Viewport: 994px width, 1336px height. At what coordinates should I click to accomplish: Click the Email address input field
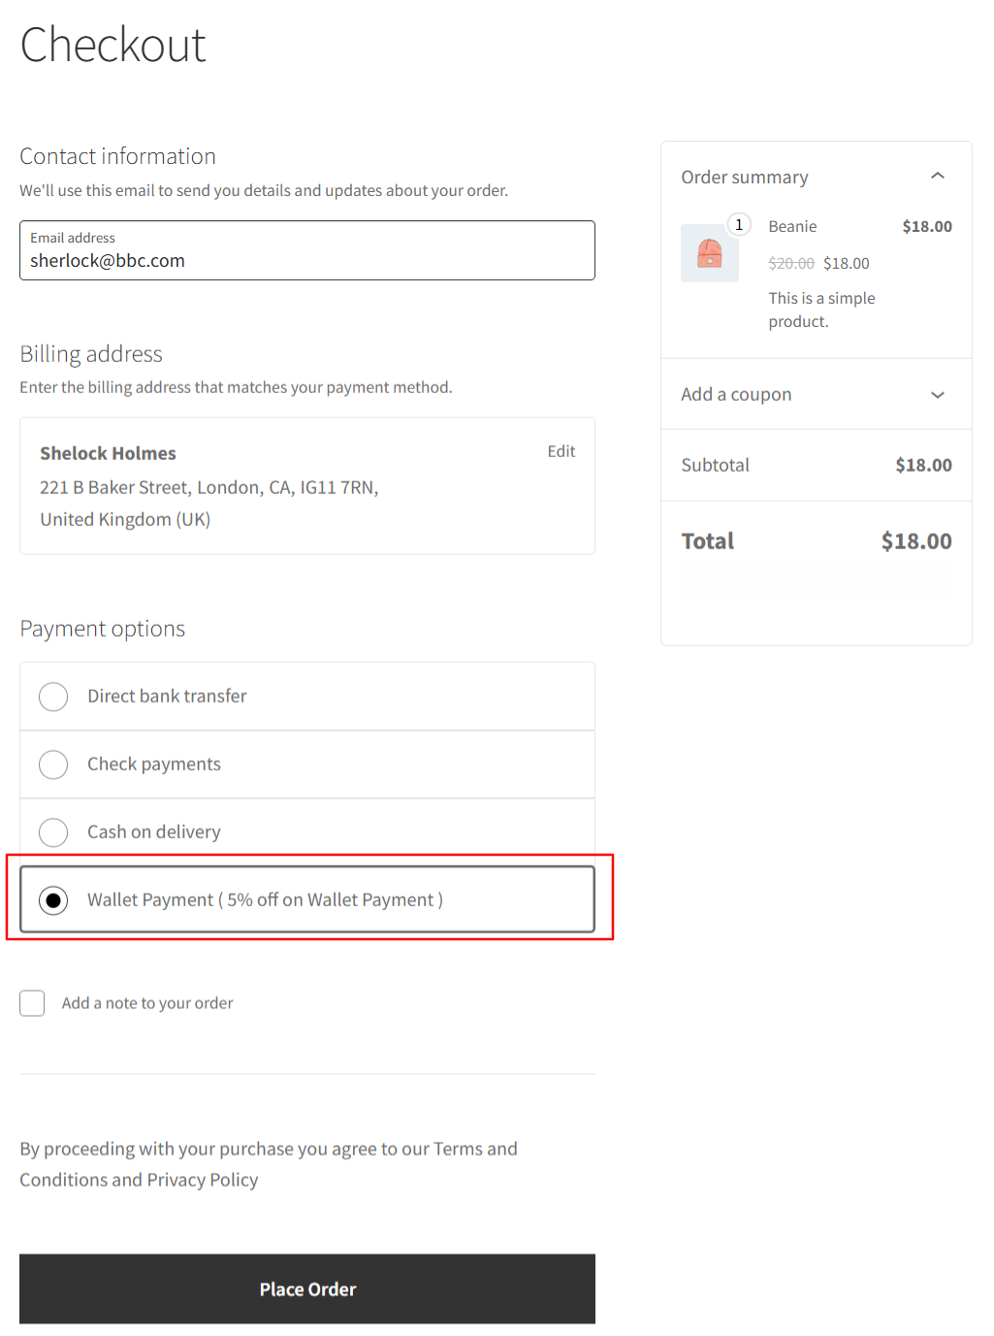click(x=306, y=260)
